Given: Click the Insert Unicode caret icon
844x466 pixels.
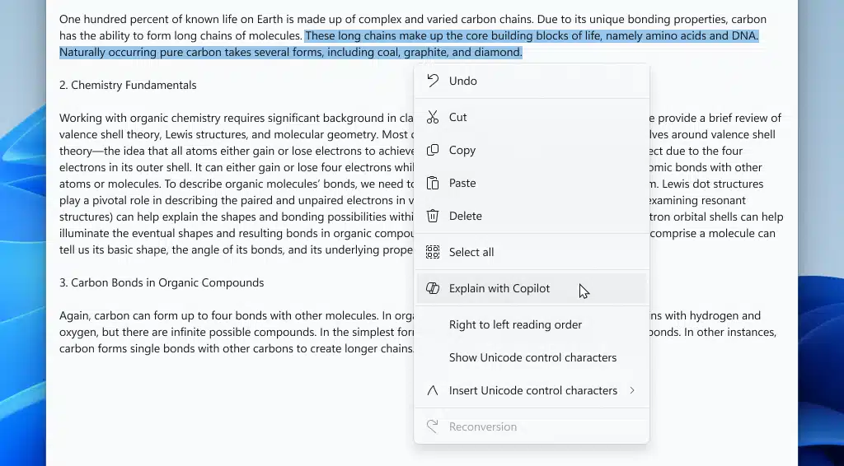Looking at the screenshot, I should (433, 390).
